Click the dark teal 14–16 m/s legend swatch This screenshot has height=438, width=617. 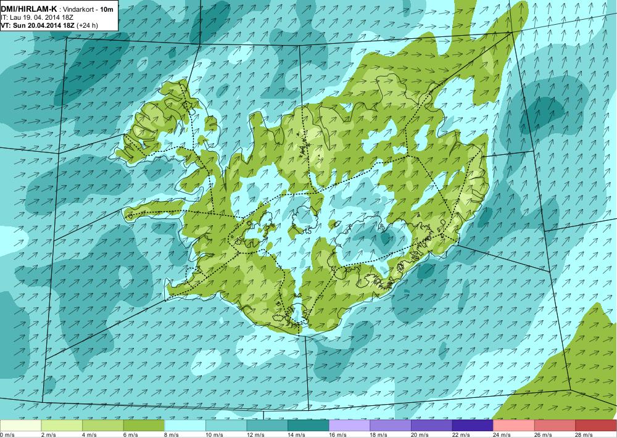[308, 426]
